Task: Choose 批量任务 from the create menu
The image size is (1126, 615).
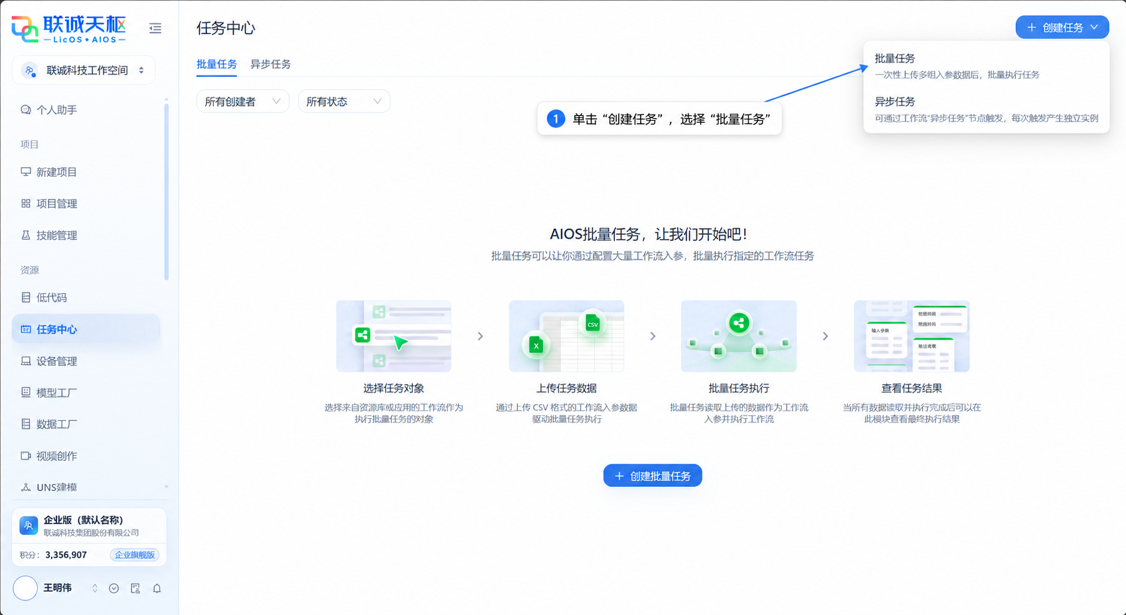Action: 987,66
